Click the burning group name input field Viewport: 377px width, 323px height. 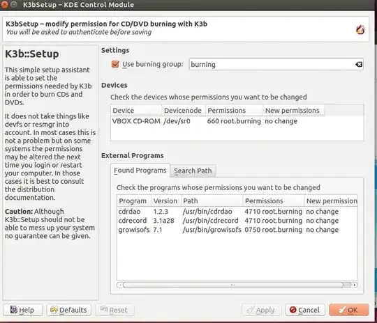point(272,64)
